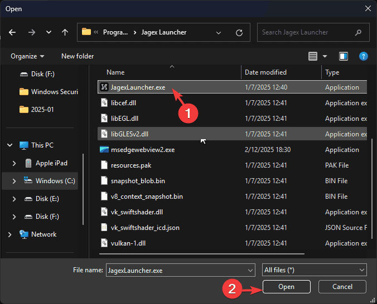The image size is (377, 304).
Task: Select the msedgewebview2.exe icon
Action: [104, 149]
